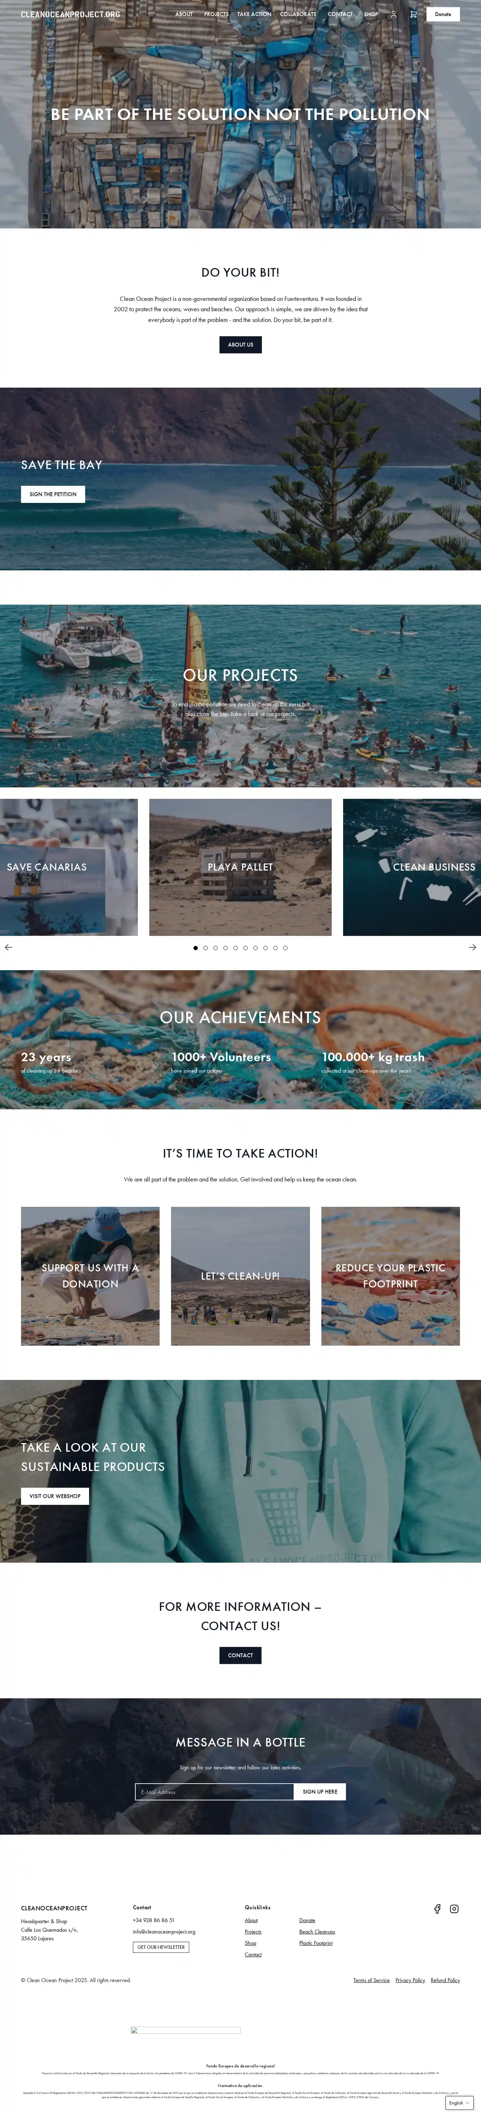Go to previous project slide arrow
Image resolution: width=481 pixels, height=2117 pixels.
[x=8, y=948]
